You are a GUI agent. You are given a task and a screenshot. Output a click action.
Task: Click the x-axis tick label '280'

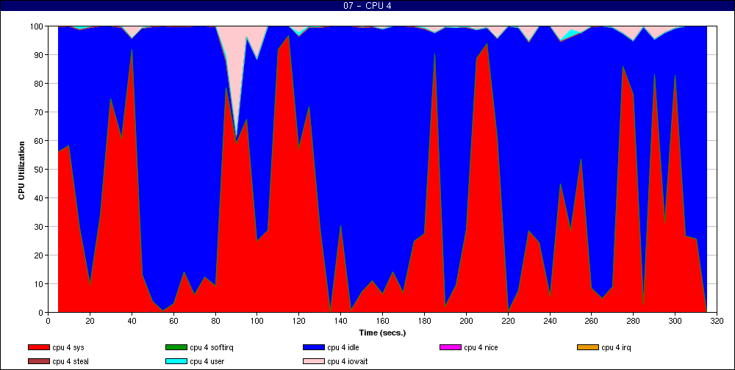point(634,321)
